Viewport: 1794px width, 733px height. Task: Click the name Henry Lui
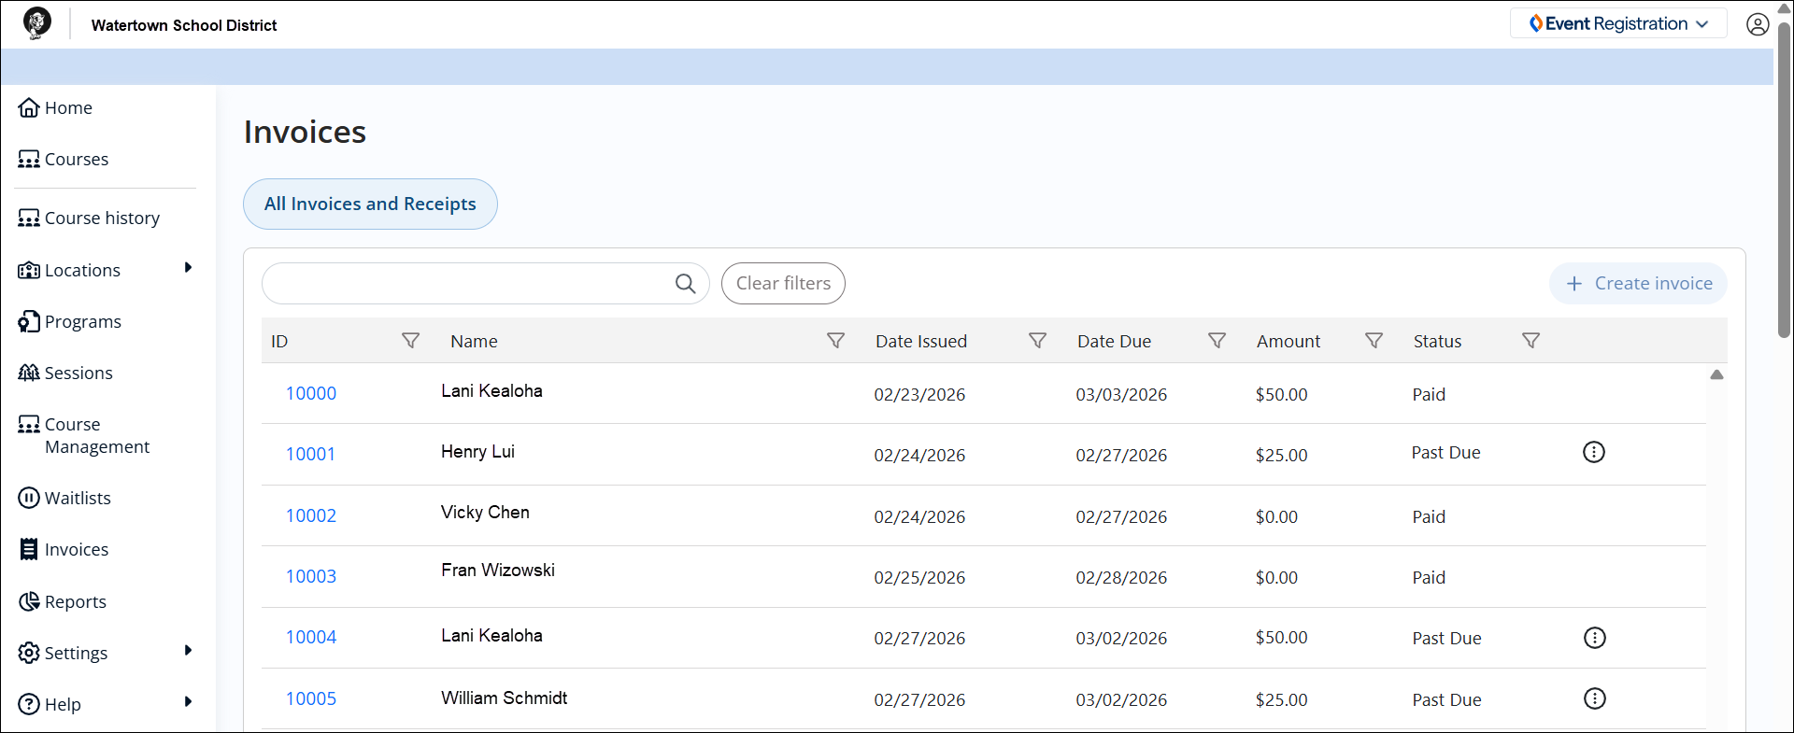[477, 452]
